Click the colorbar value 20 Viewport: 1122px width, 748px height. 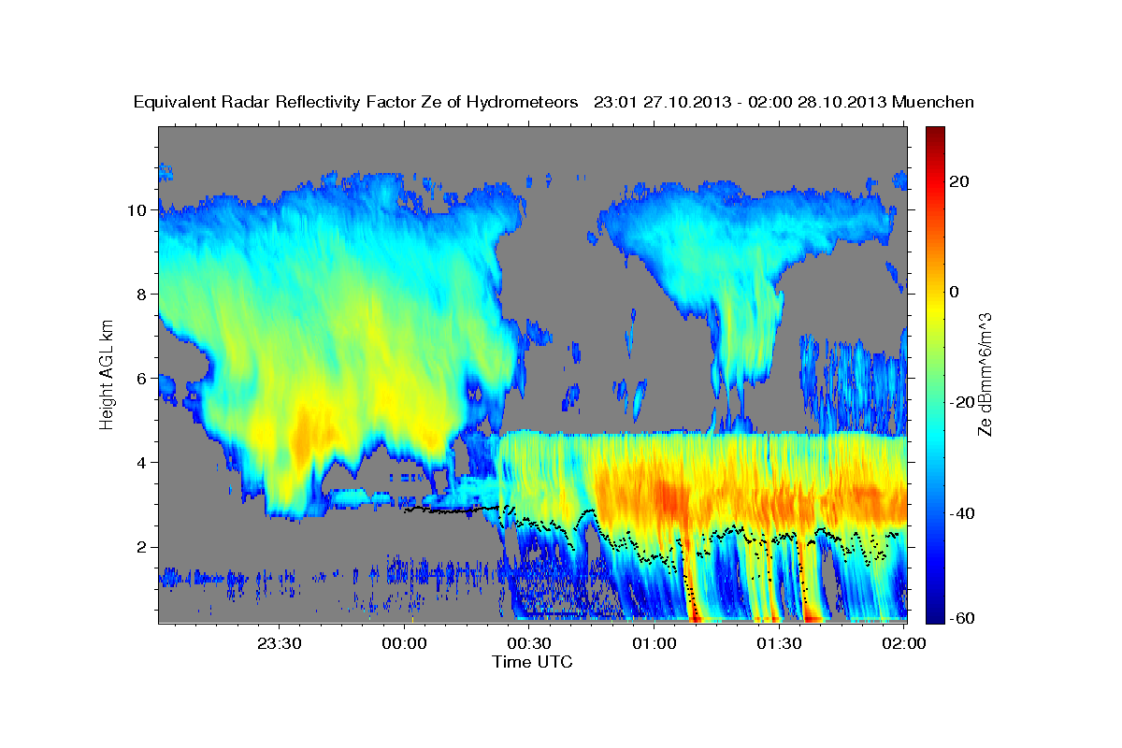[958, 181]
